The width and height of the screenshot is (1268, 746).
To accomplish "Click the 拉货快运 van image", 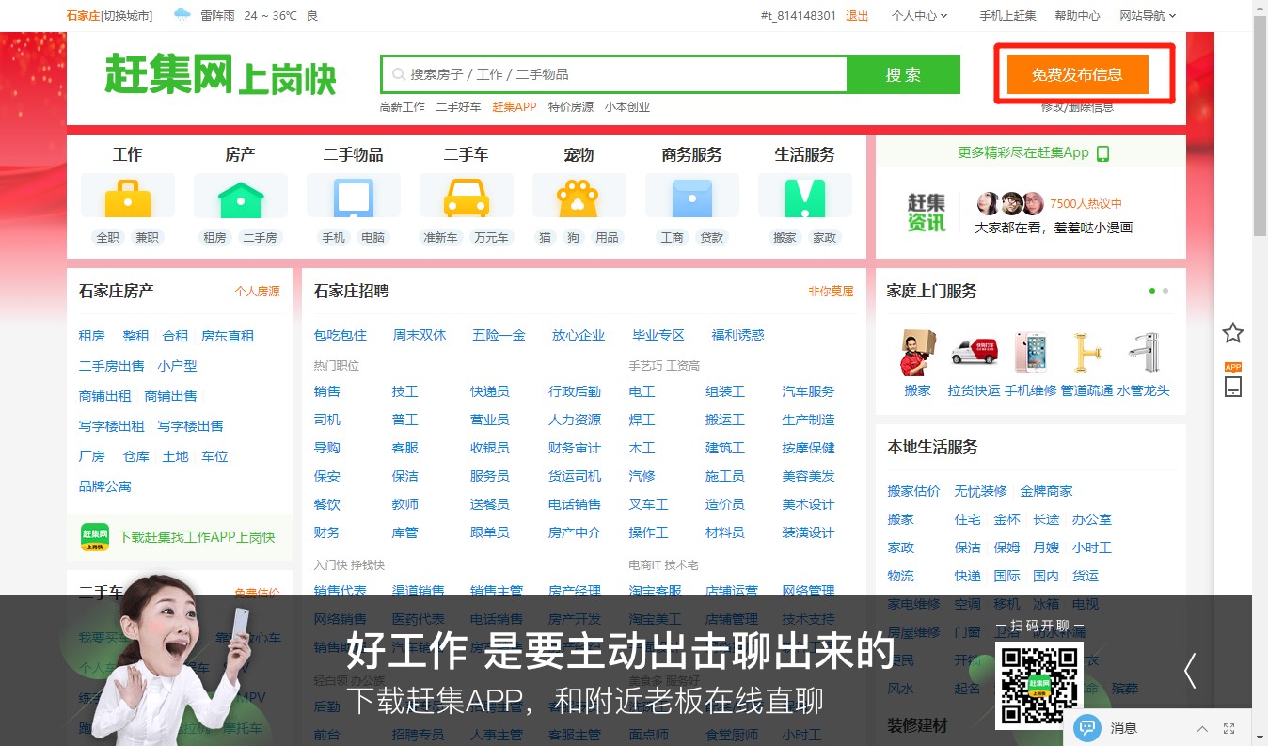I will [x=974, y=353].
